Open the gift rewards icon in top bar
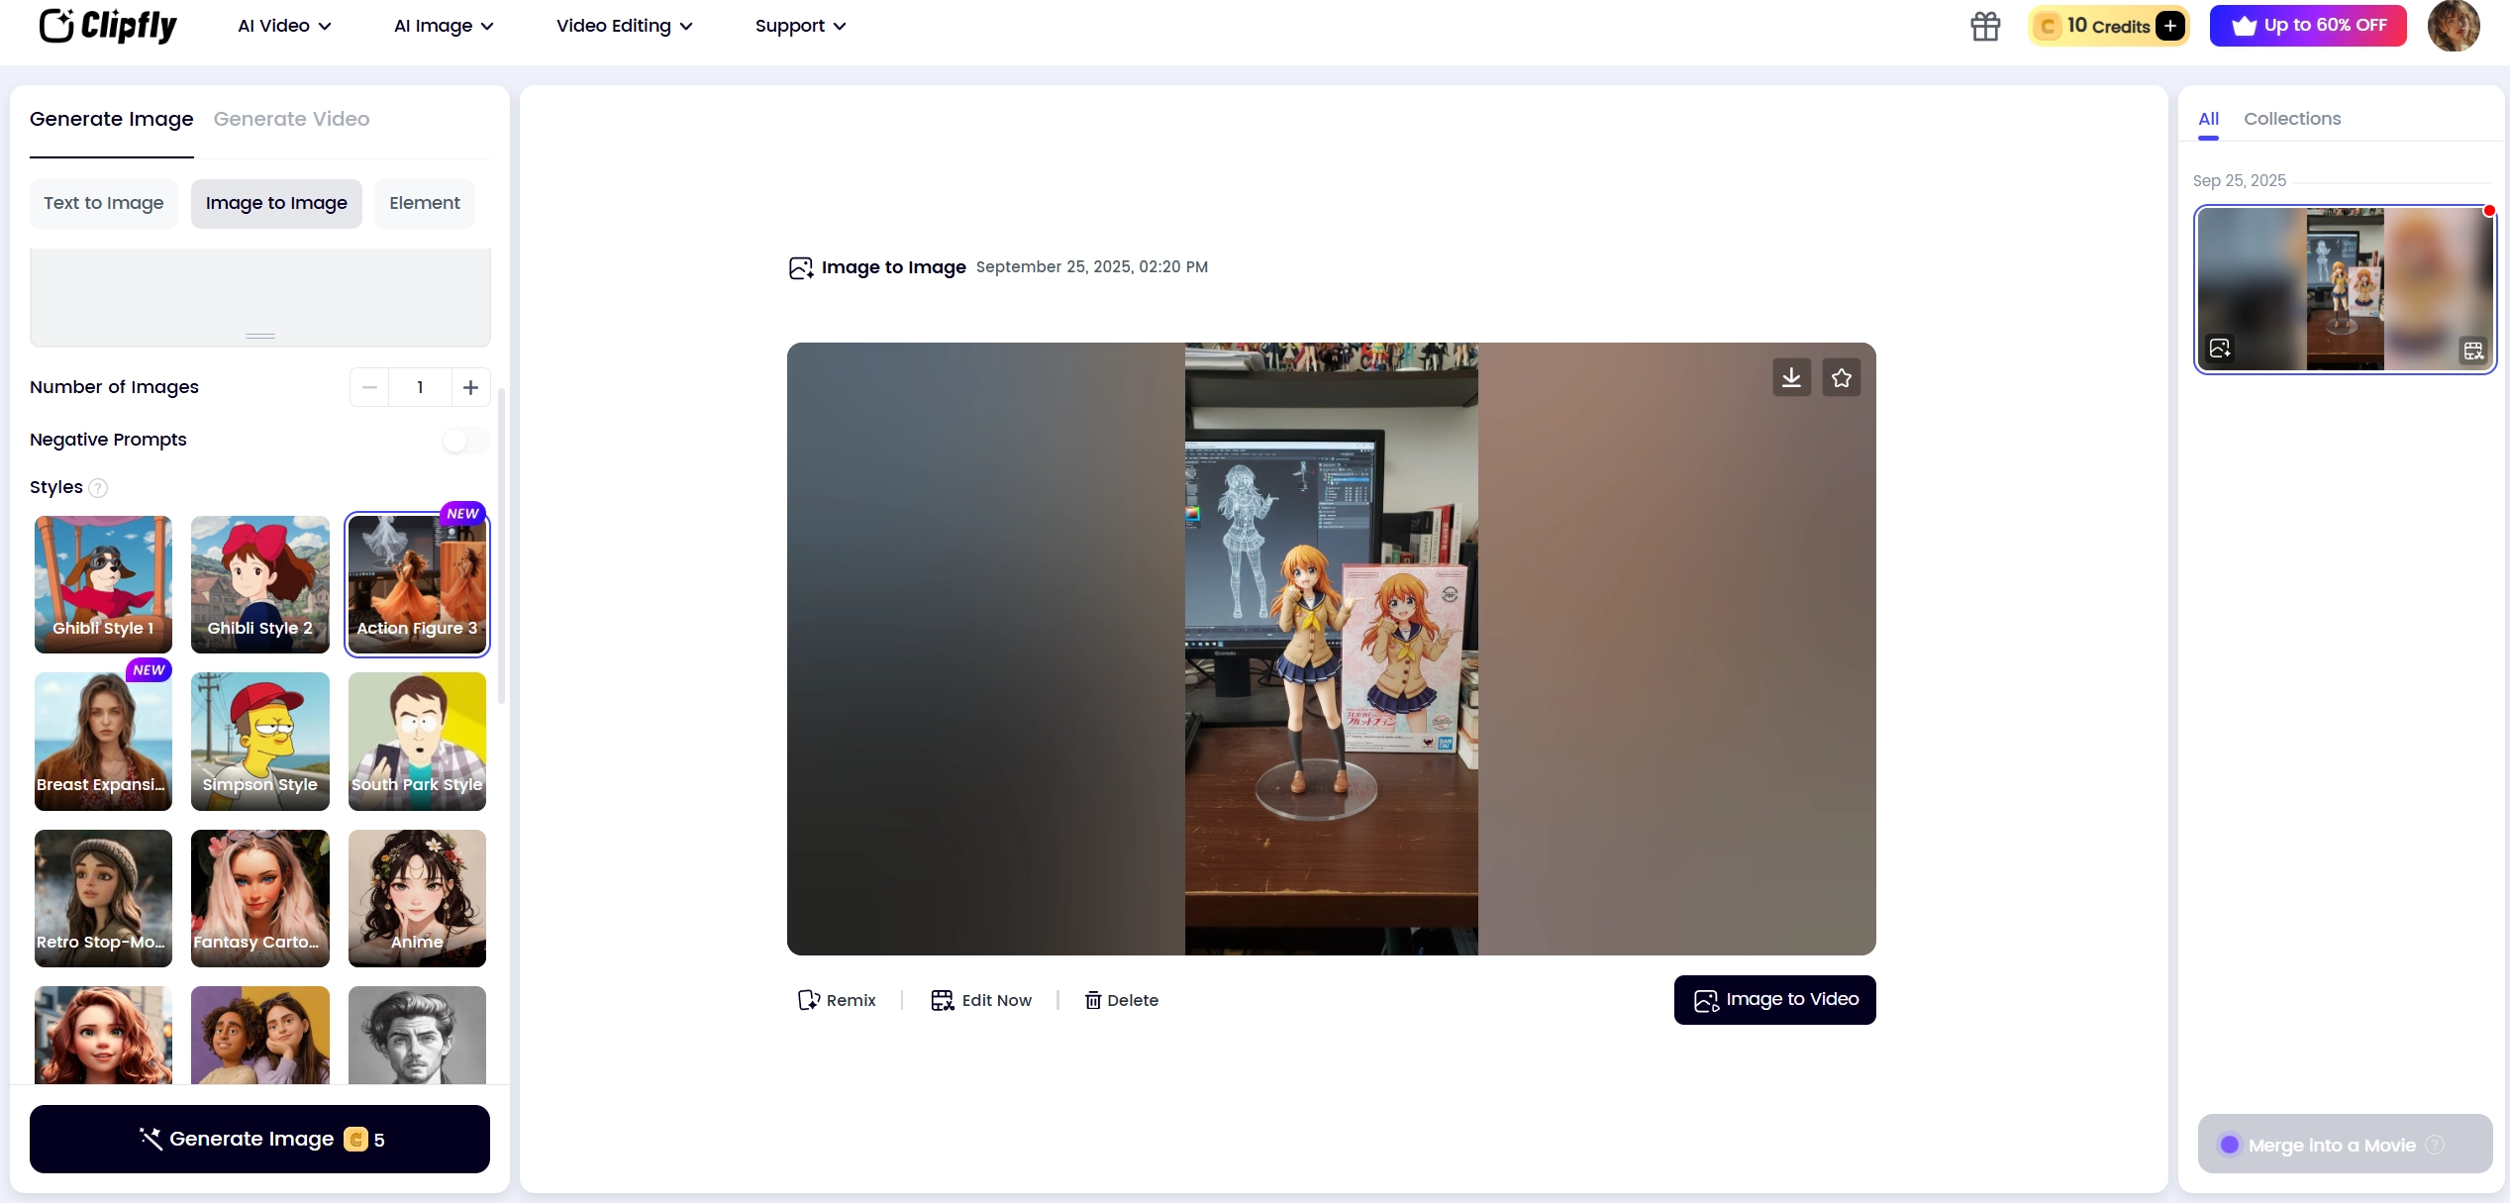The height and width of the screenshot is (1203, 2510). click(x=1985, y=26)
